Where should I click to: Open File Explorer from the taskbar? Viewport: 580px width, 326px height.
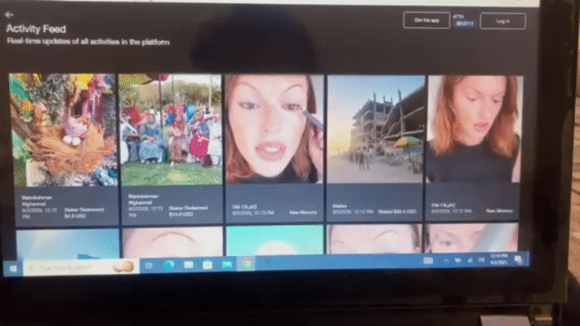188,265
